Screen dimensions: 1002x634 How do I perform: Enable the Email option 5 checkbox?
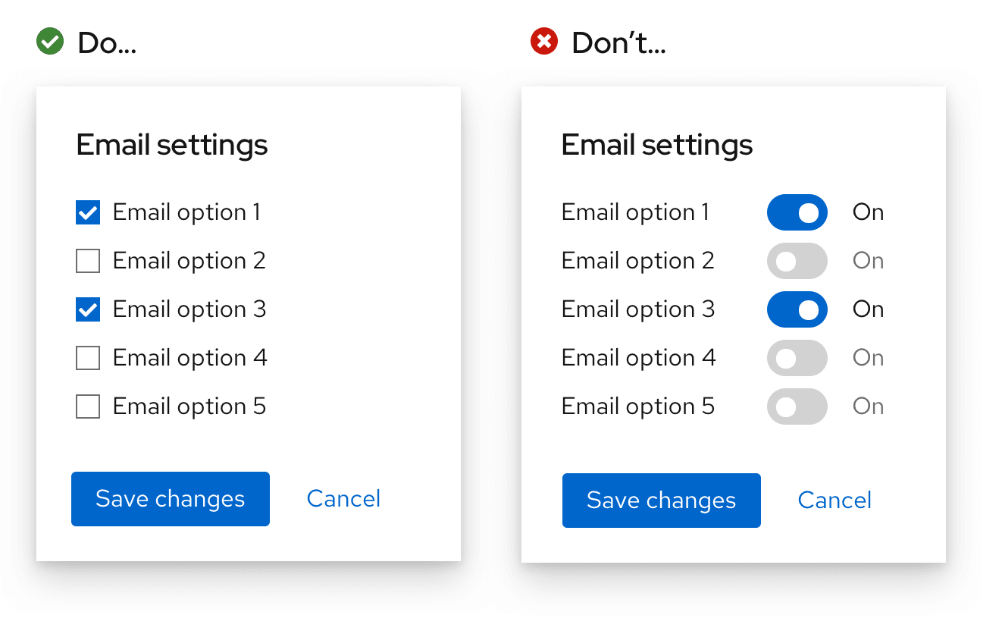pyautogui.click(x=88, y=406)
